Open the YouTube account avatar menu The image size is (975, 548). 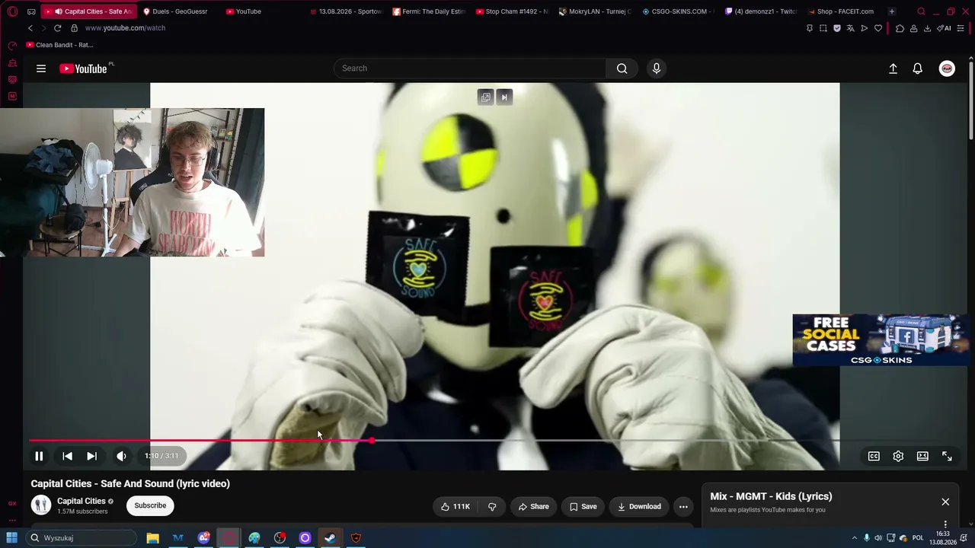point(947,68)
